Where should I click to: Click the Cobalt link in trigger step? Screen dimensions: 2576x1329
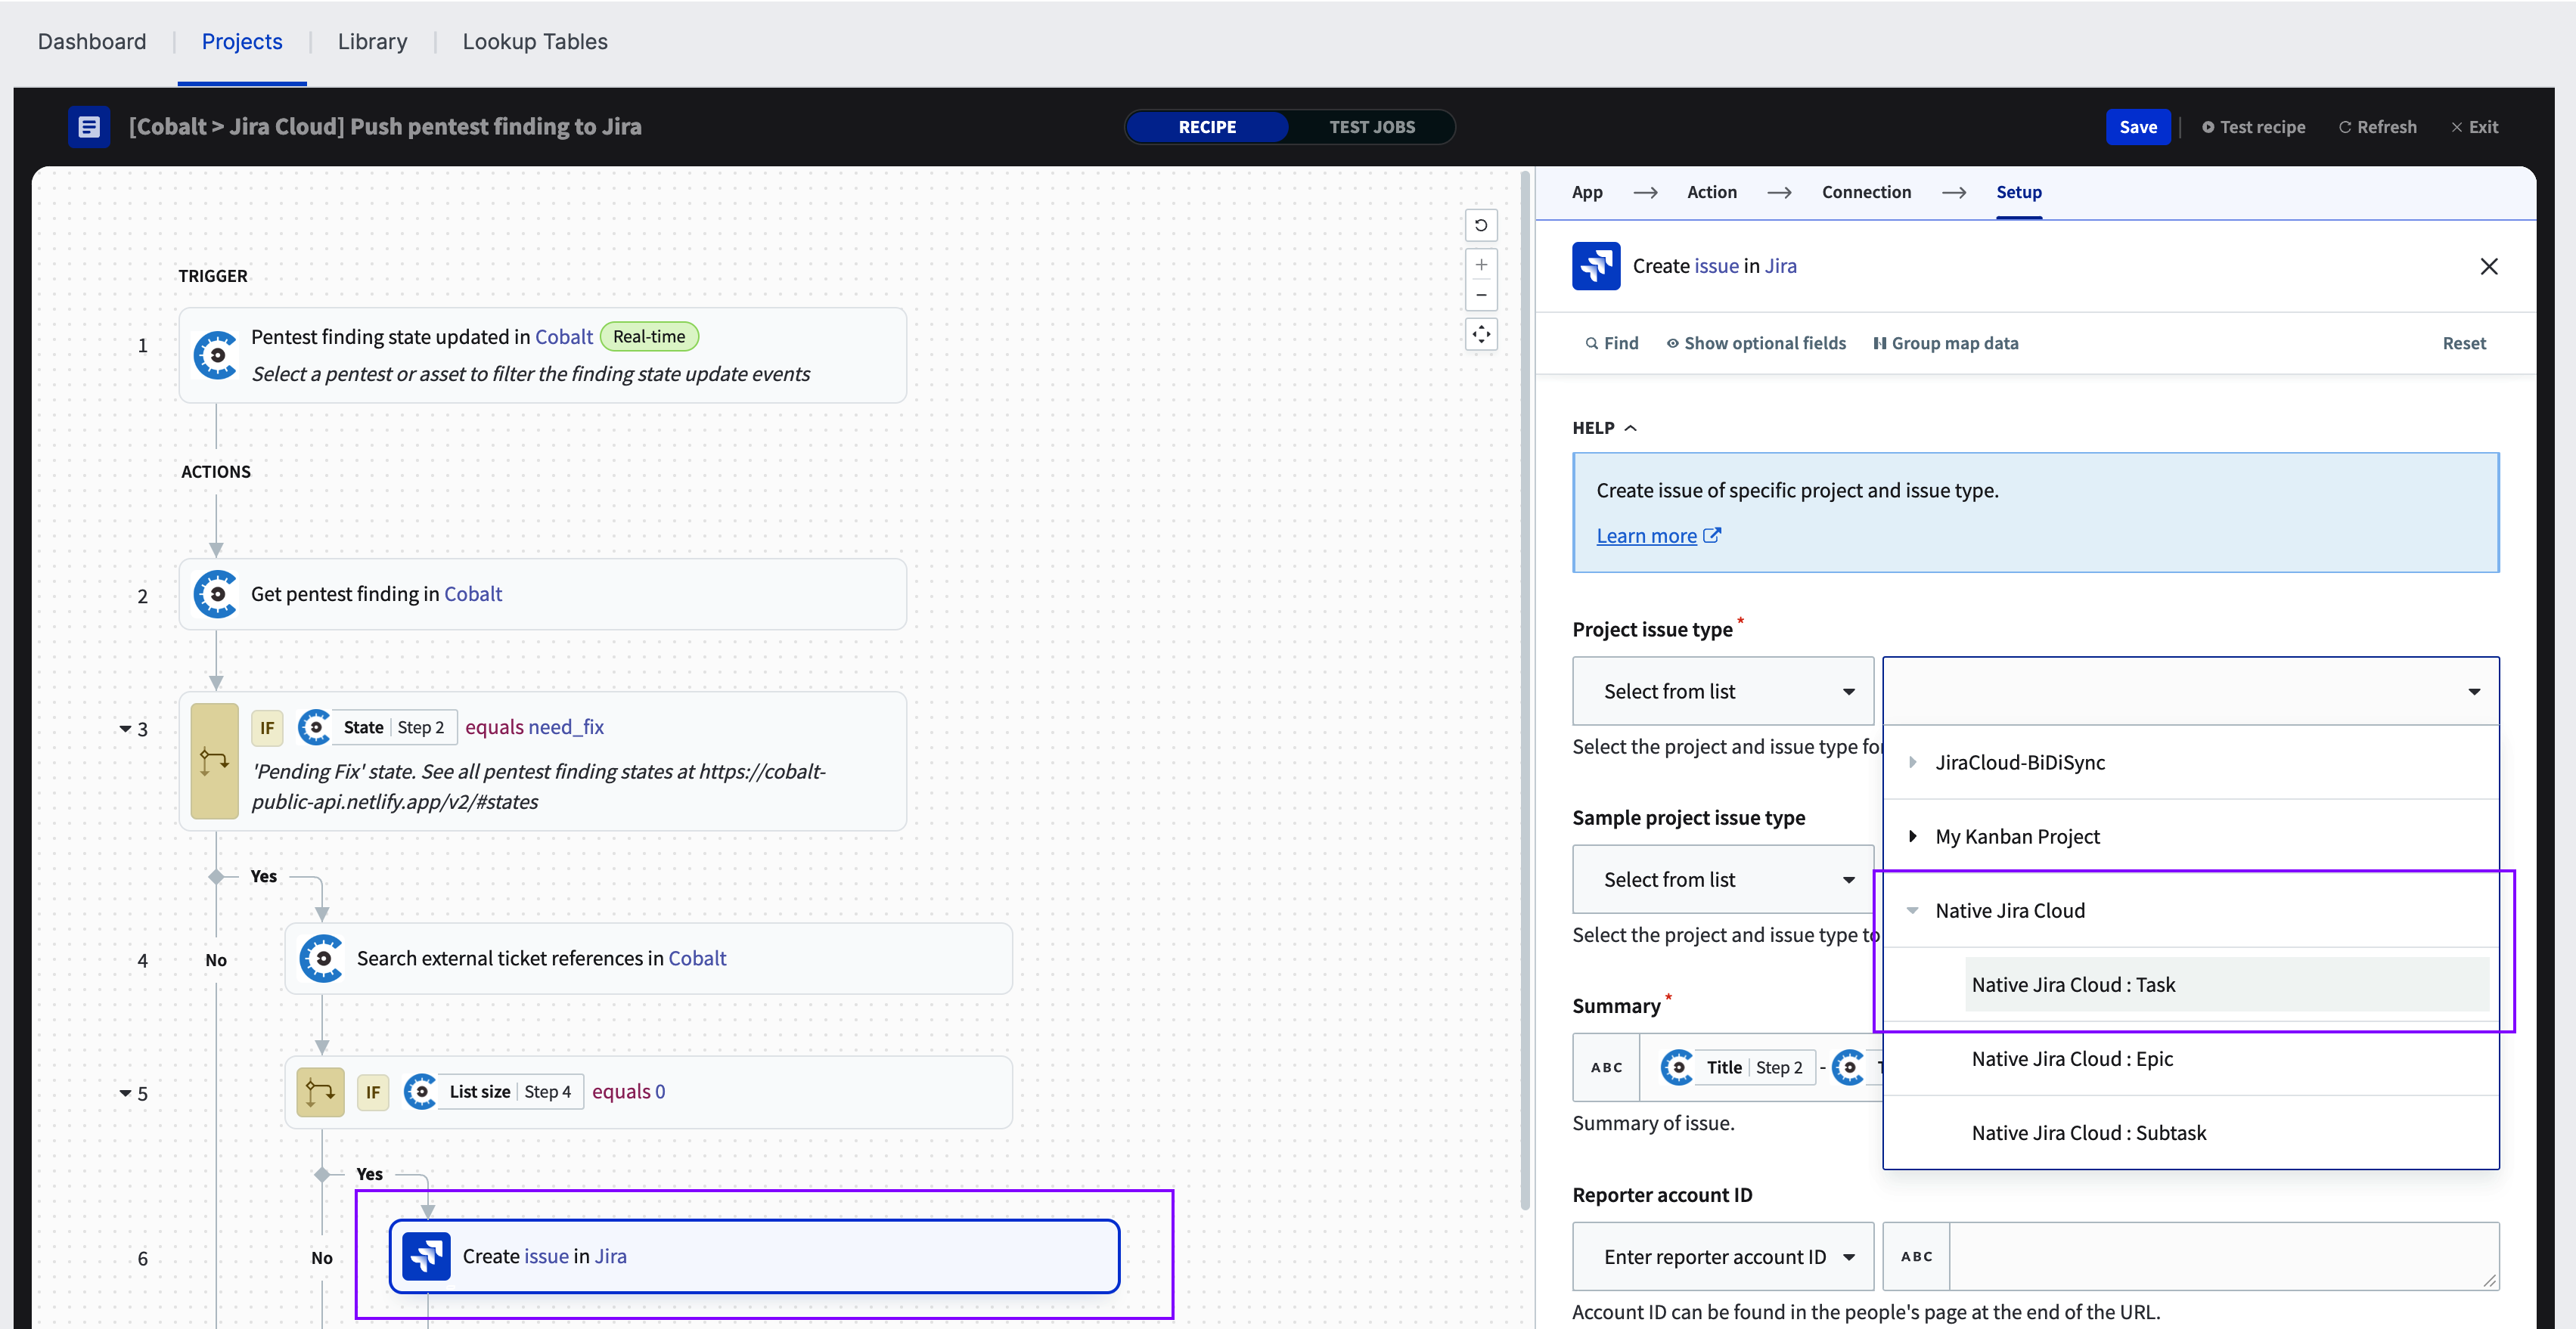coord(564,336)
